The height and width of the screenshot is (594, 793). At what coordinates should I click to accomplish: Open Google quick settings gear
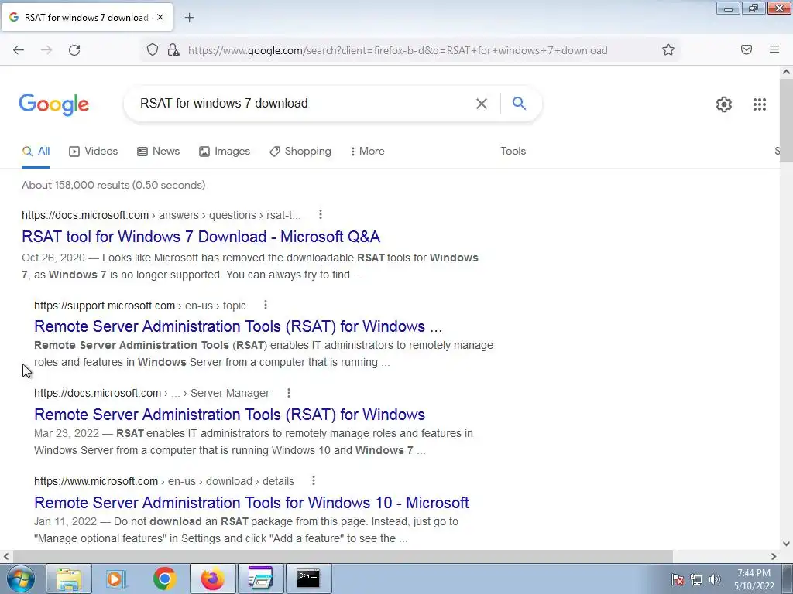[x=724, y=104]
